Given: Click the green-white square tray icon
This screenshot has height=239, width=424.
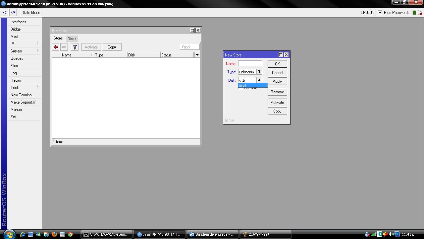Looking at the screenshot, I should pyautogui.click(x=379, y=234).
